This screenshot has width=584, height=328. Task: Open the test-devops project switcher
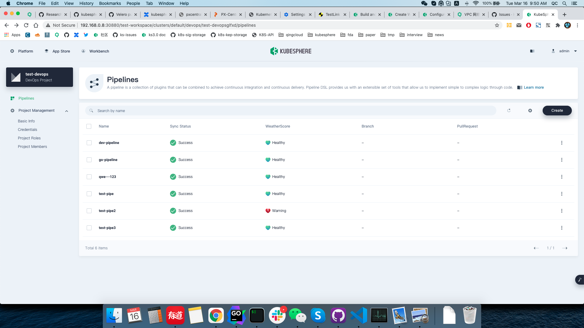(x=40, y=77)
